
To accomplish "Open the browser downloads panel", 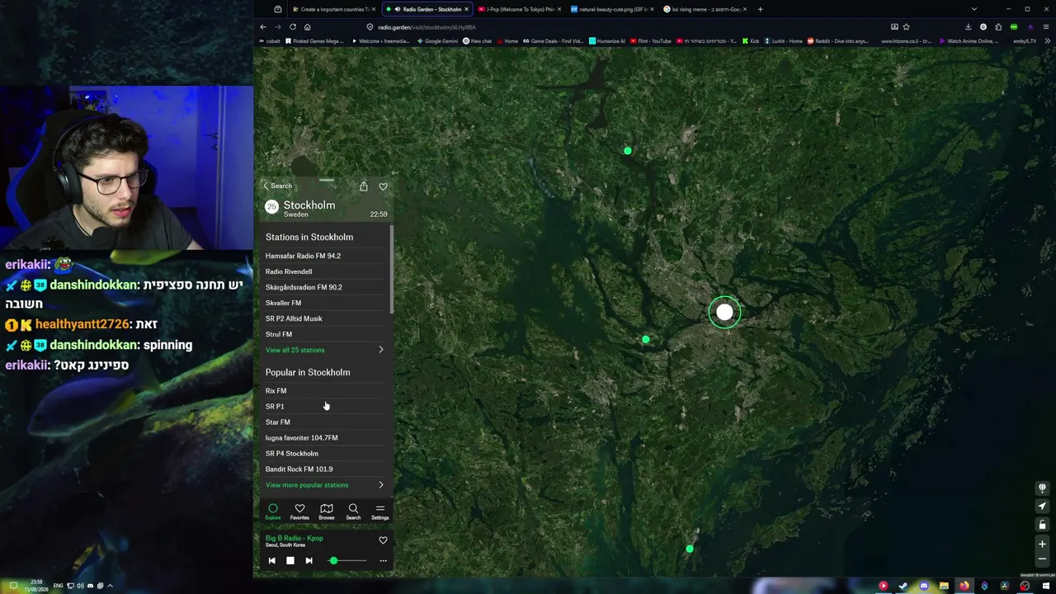I will [x=968, y=26].
